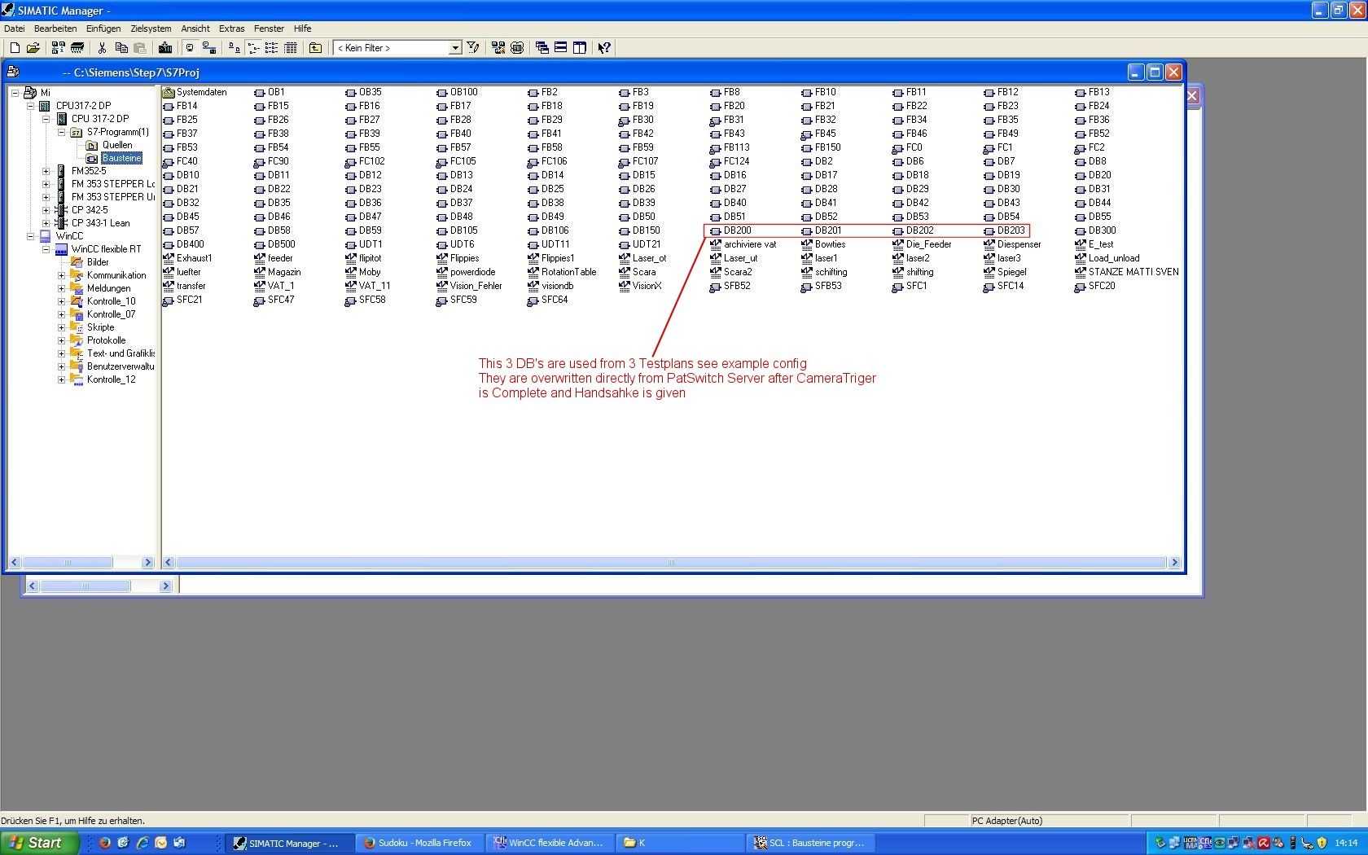The height and width of the screenshot is (855, 1368).
Task: Click the Arrange Vertically icon
Action: click(x=580, y=48)
